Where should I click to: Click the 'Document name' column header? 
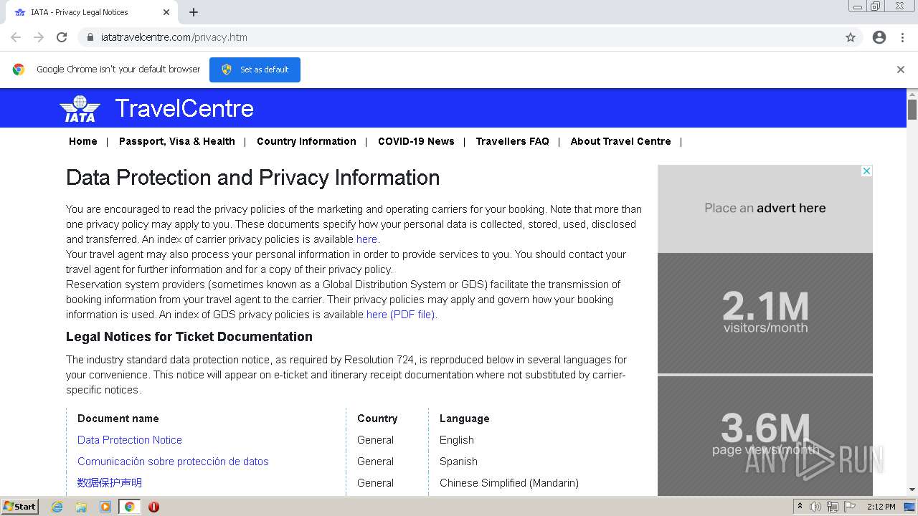pos(118,419)
